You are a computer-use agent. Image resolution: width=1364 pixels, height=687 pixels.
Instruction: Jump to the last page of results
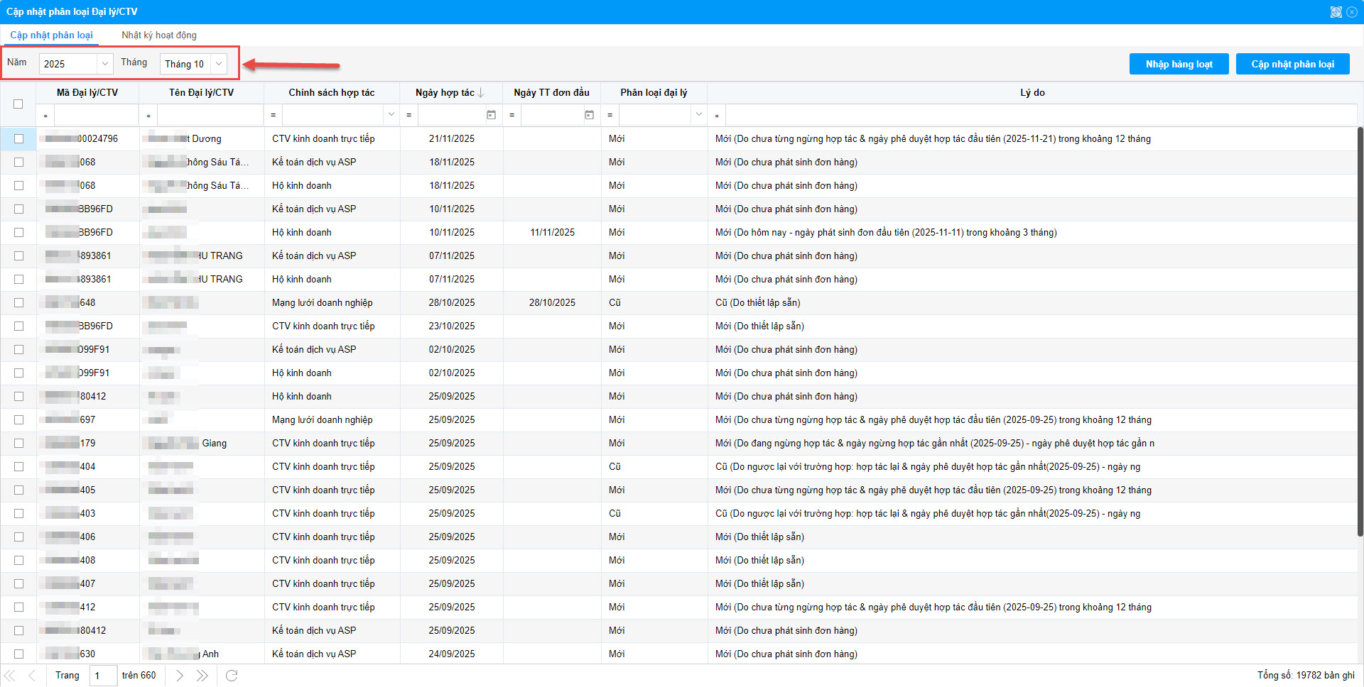(202, 676)
